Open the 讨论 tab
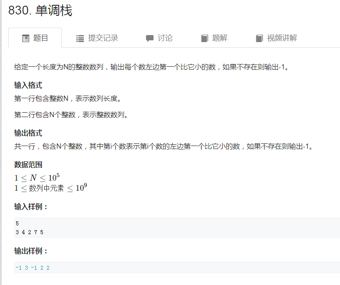 coord(159,38)
